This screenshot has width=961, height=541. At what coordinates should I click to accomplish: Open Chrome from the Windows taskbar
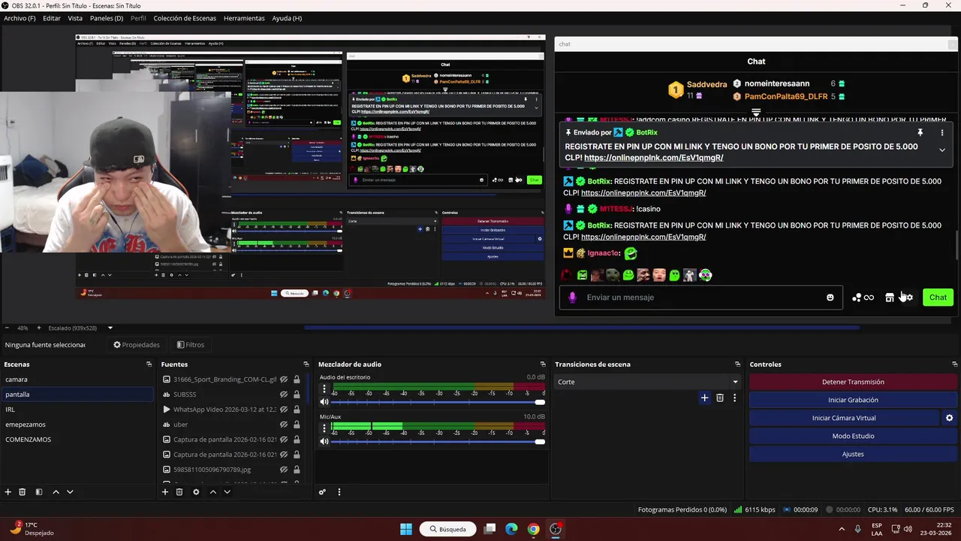pos(533,529)
